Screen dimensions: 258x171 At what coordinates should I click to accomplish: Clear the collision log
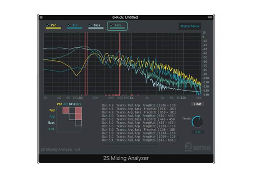click(x=197, y=104)
